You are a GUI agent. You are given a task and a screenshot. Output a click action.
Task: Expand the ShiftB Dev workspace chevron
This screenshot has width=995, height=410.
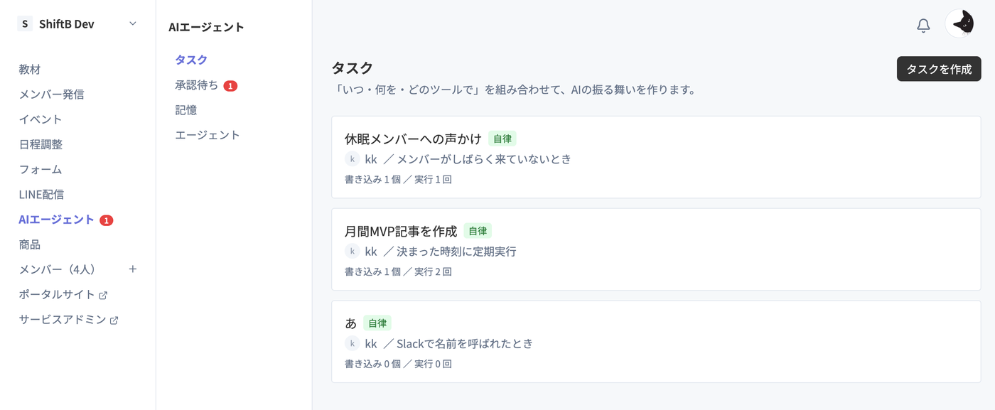click(x=133, y=24)
